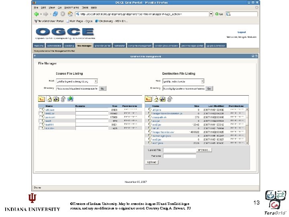The width and height of the screenshot is (289, 217).
Task: Minimize the GridPort File Management portlet
Action: click(x=253, y=56)
